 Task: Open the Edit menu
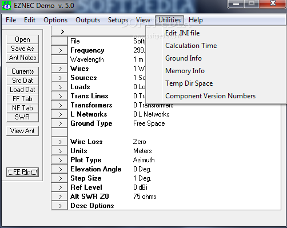point(30,20)
